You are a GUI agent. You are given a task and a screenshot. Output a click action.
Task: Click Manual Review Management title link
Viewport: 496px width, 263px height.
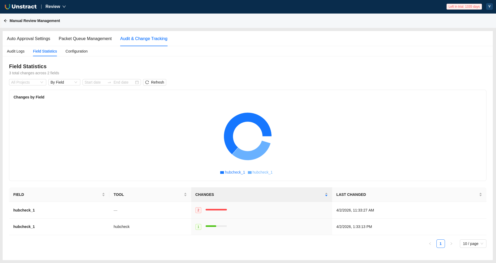coord(35,21)
